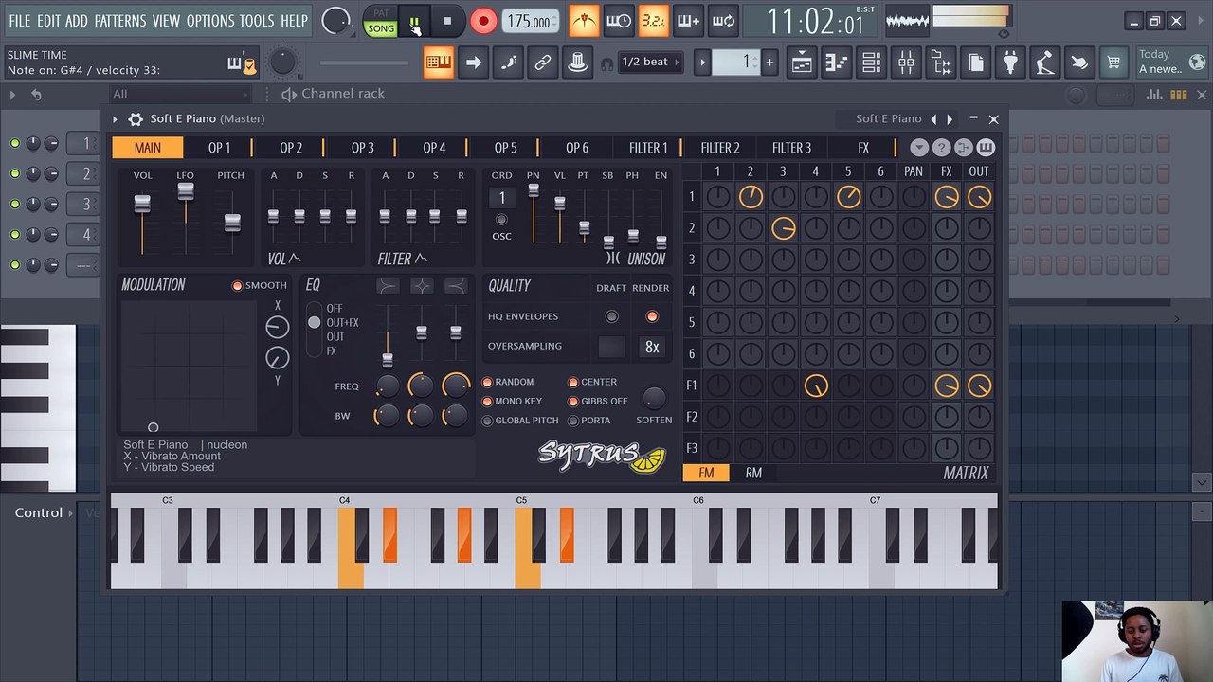
Task: Toggle HQ ENVELOPES in RENDER column
Action: (x=652, y=316)
